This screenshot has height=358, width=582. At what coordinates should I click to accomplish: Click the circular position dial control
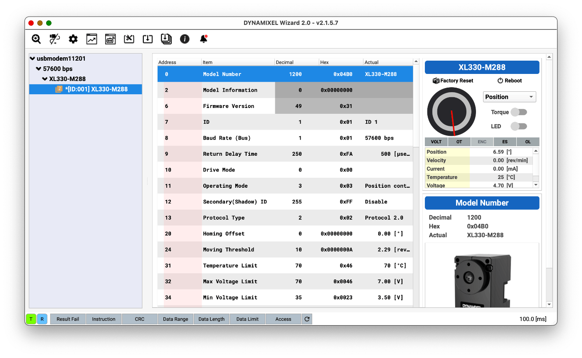click(x=451, y=112)
